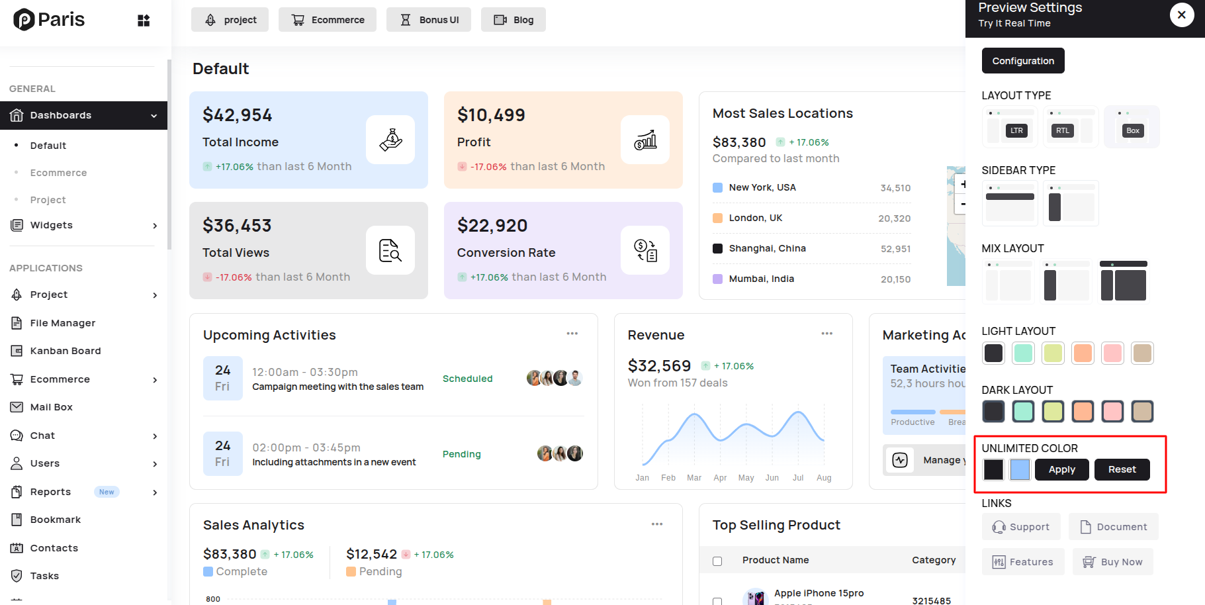The height and width of the screenshot is (605, 1205).
Task: Tick the Product Name header checkbox
Action: tap(717, 561)
